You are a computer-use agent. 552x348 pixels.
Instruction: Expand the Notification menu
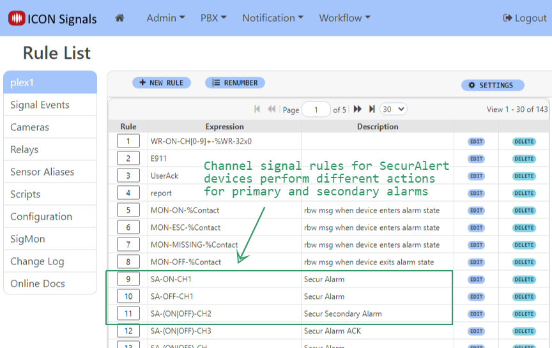[x=272, y=18]
